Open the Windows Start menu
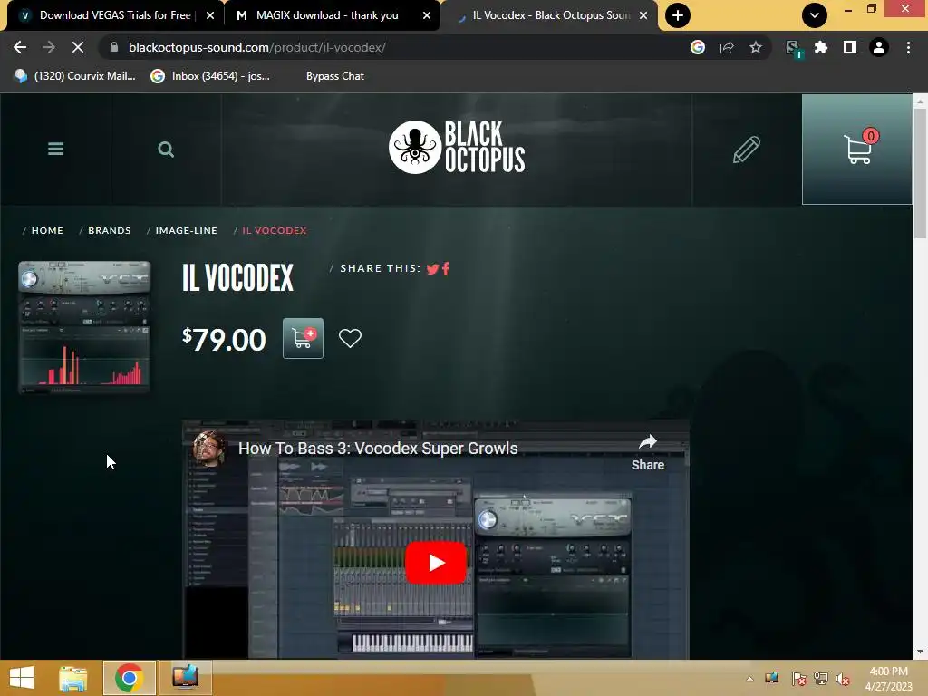The height and width of the screenshot is (696, 928). [x=22, y=678]
